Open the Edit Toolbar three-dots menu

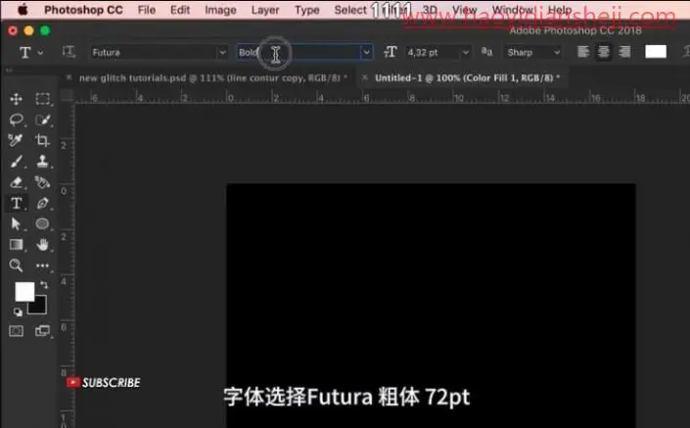pyautogui.click(x=42, y=265)
